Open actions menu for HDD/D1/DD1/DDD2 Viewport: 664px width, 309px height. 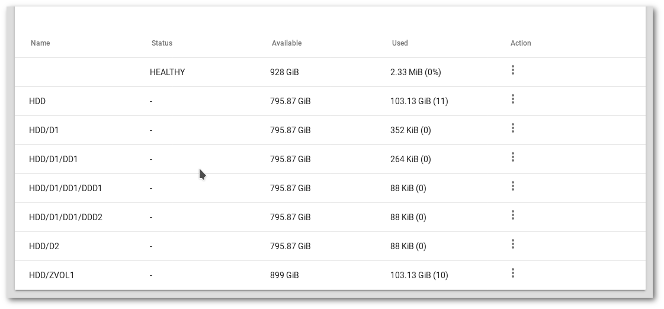[x=513, y=215]
